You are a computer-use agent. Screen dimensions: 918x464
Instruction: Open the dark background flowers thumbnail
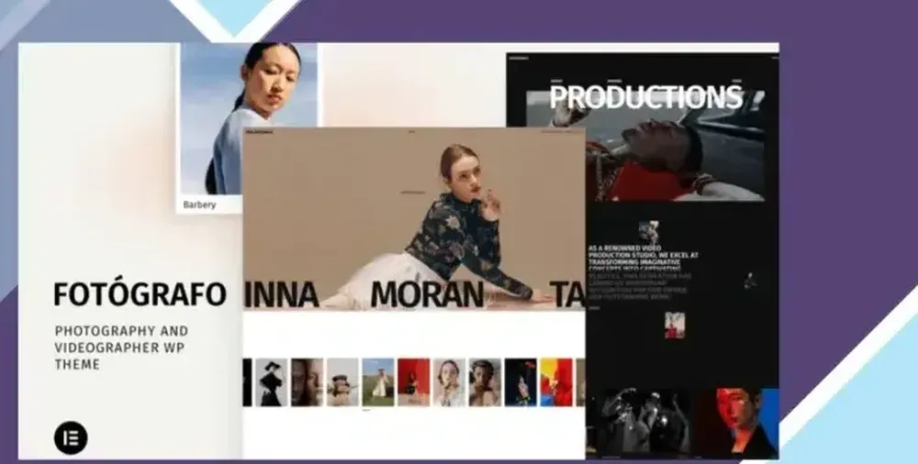pos(521,382)
